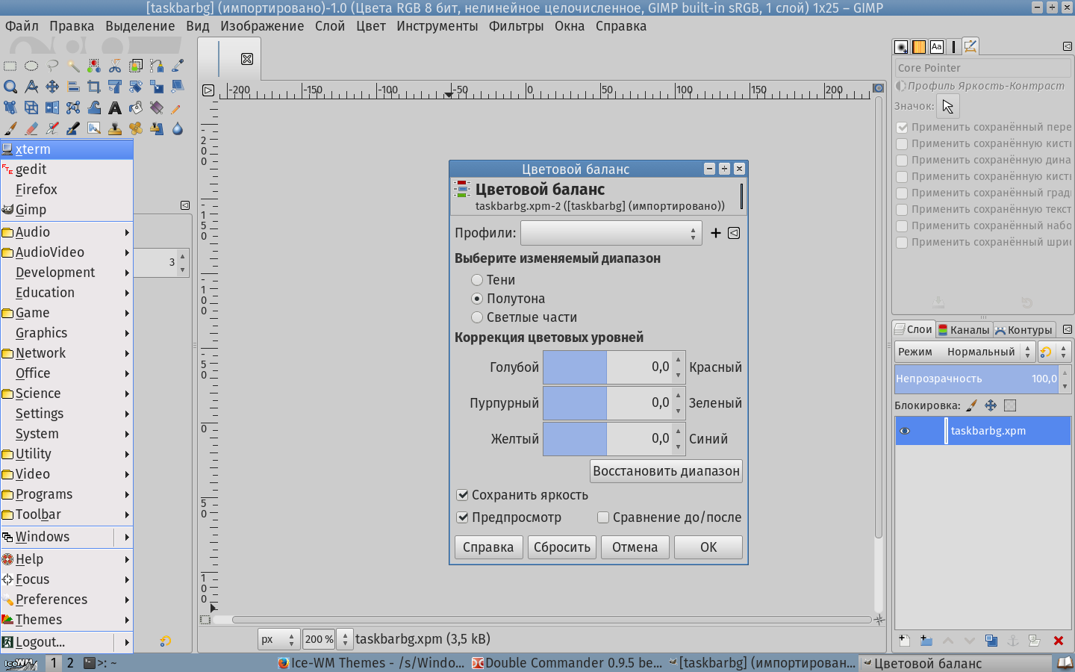Create a new layer group
The width and height of the screenshot is (1075, 672).
pyautogui.click(x=926, y=641)
